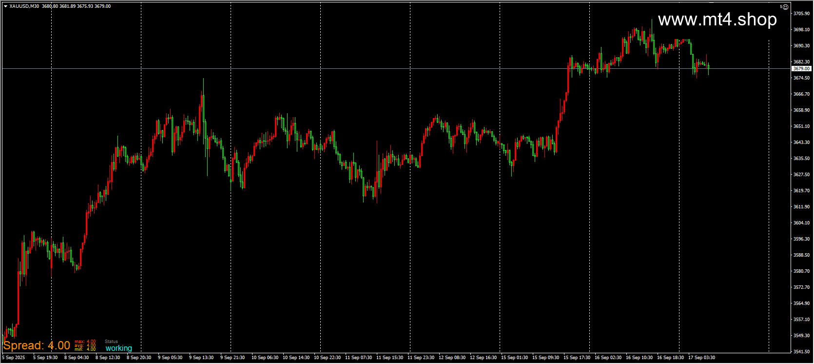
Task: Click the 16 Sep 18:30 time label
Action: point(670,358)
